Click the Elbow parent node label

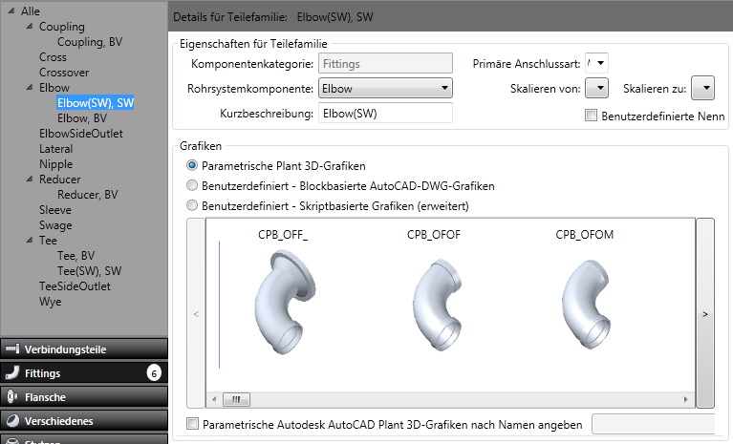point(54,88)
